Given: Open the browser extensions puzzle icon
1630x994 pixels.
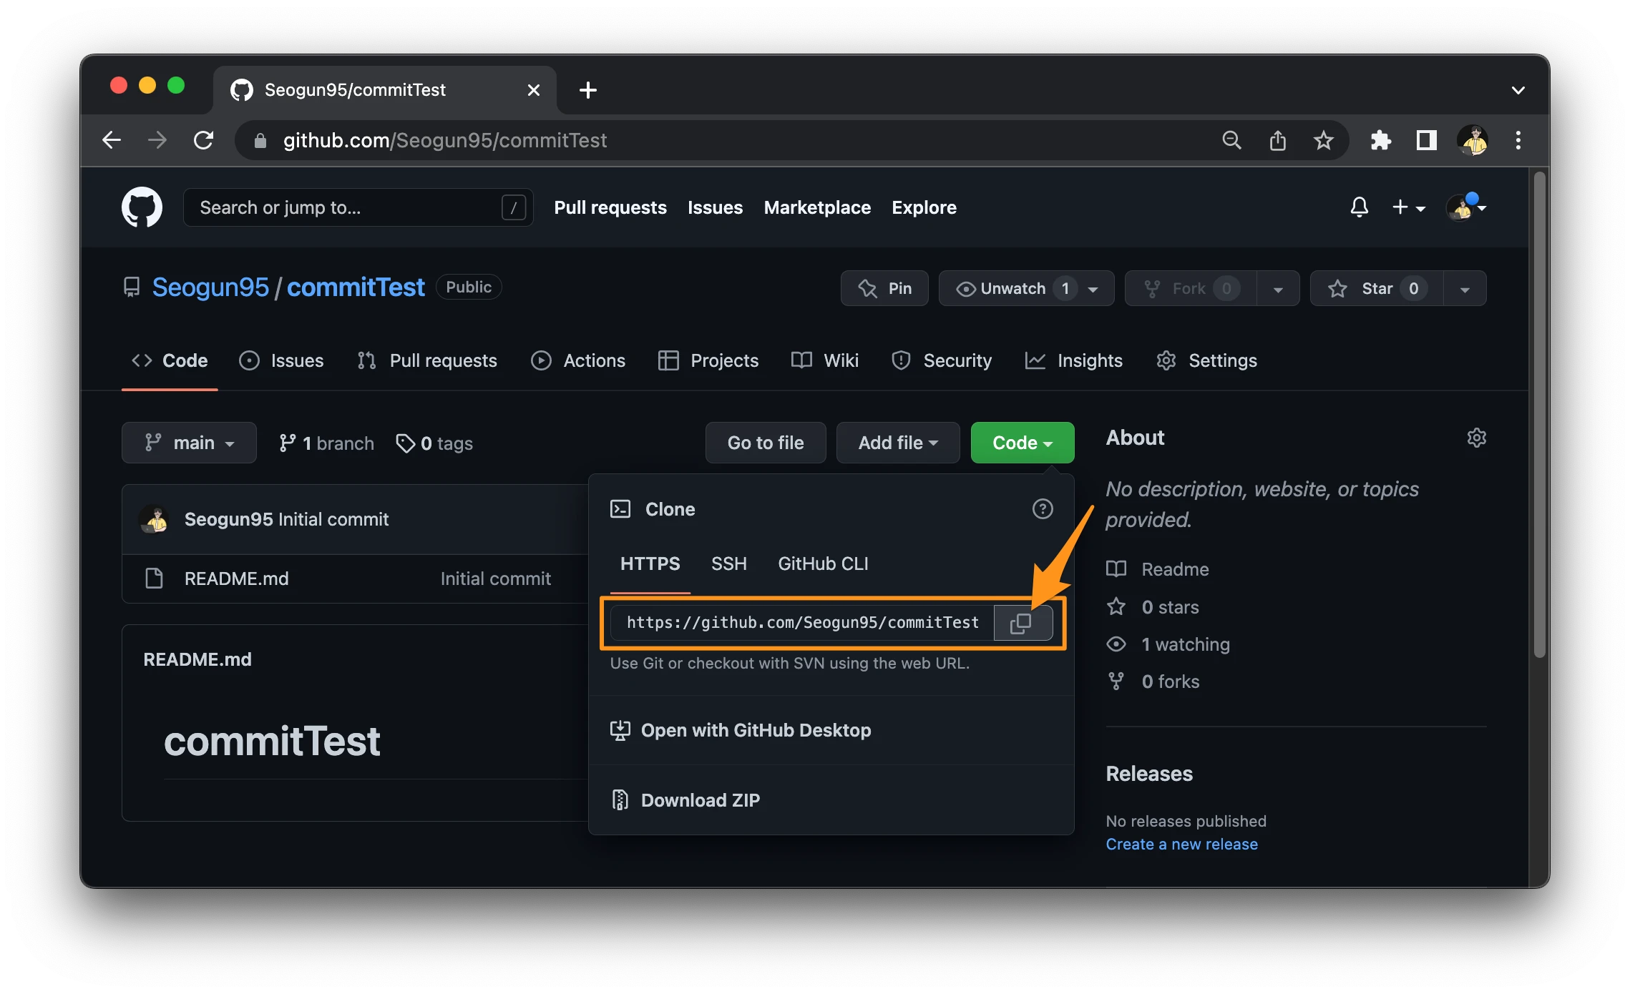Looking at the screenshot, I should 1380,140.
